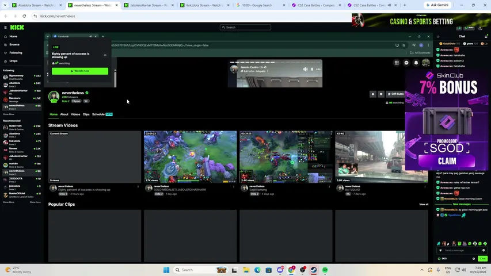Open Spotify from taskbar

pyautogui.click(x=325, y=270)
